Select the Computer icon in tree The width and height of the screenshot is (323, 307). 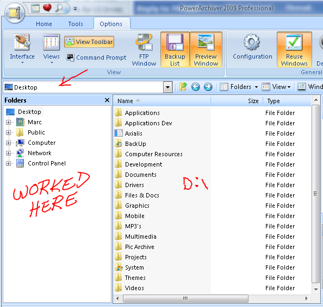pyautogui.click(x=20, y=143)
